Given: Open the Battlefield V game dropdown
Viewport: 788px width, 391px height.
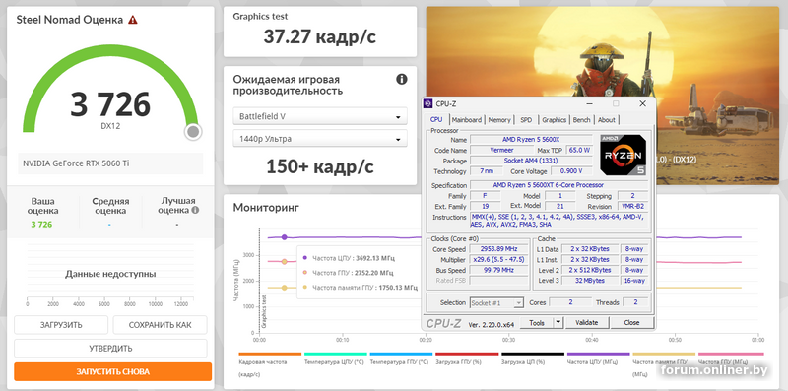Looking at the screenshot, I should point(319,116).
